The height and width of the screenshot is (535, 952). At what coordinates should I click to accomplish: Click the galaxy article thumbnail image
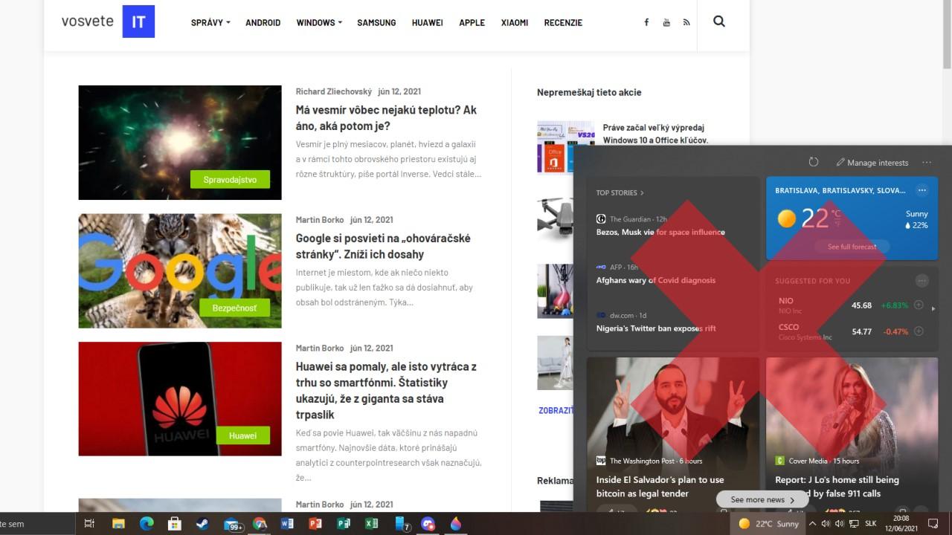[x=180, y=143]
